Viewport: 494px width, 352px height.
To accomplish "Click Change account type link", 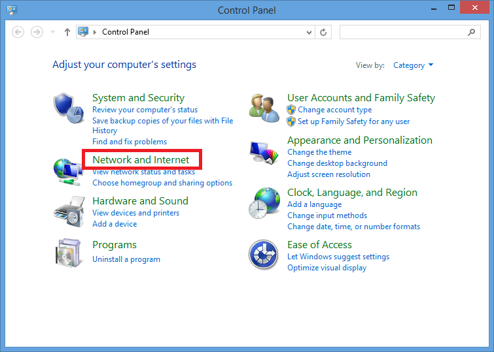I will coord(334,110).
